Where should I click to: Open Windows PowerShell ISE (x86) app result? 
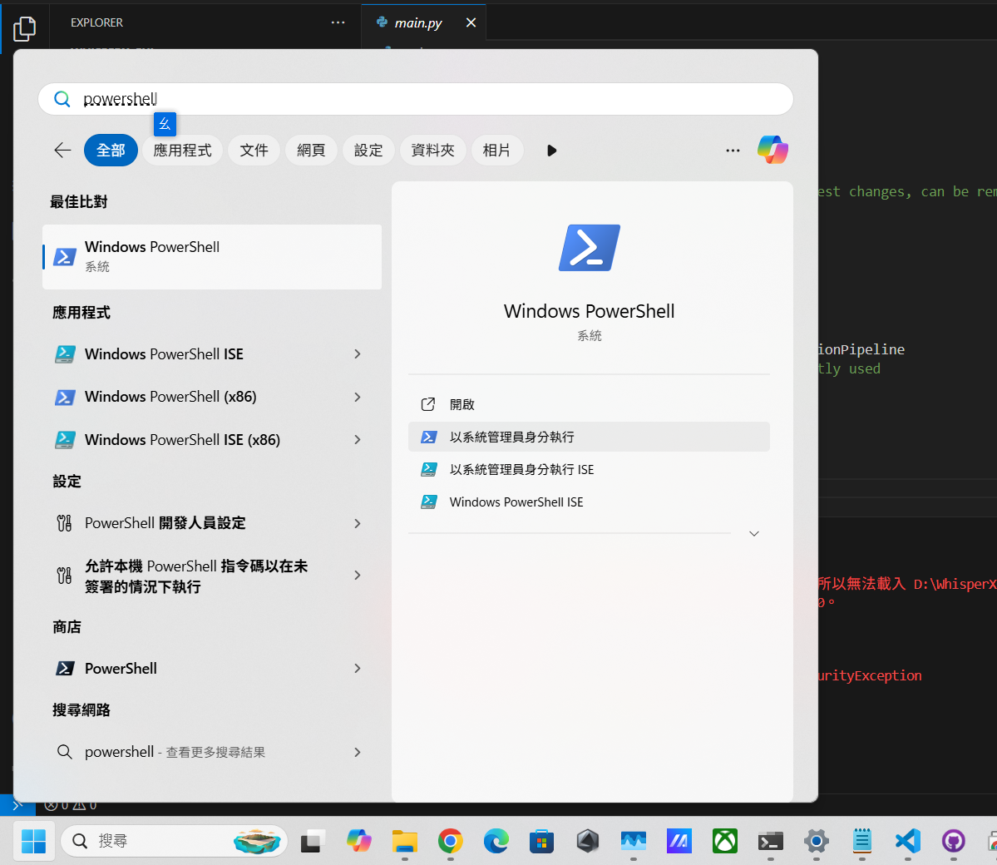(212, 439)
